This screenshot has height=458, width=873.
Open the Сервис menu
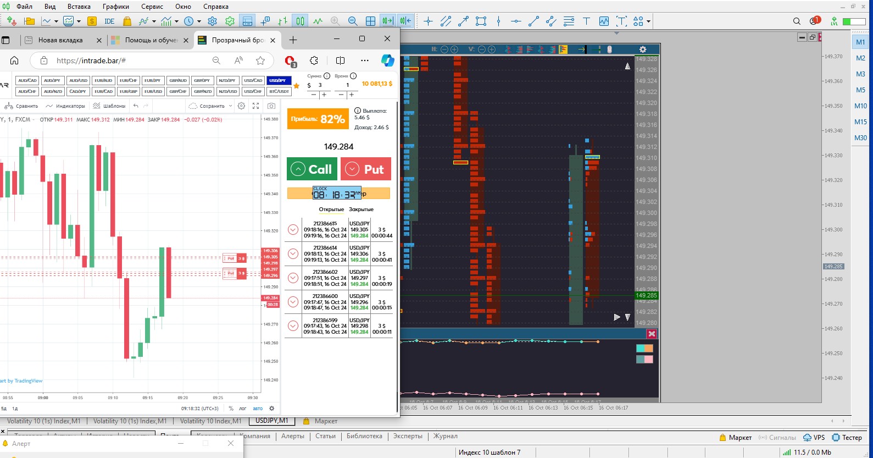tap(152, 7)
